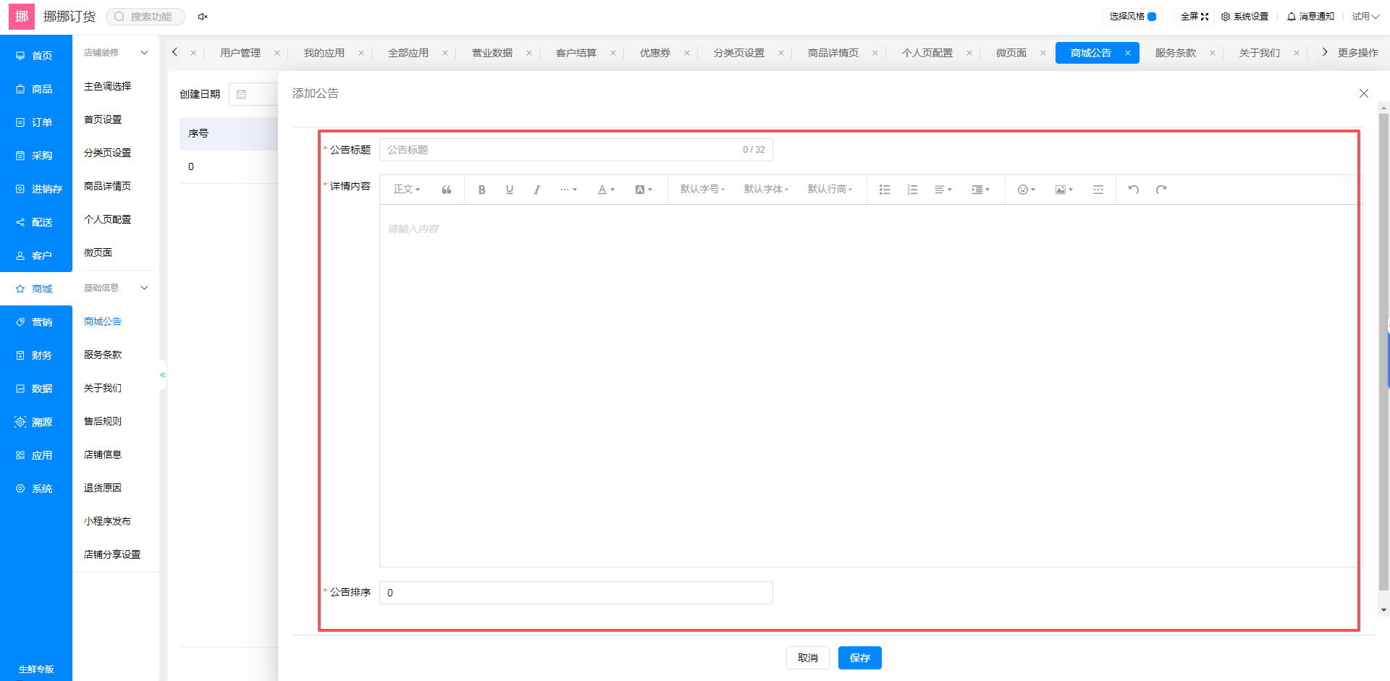Open the indent options dropdown
Viewport: 1390px width, 681px height.
click(980, 190)
